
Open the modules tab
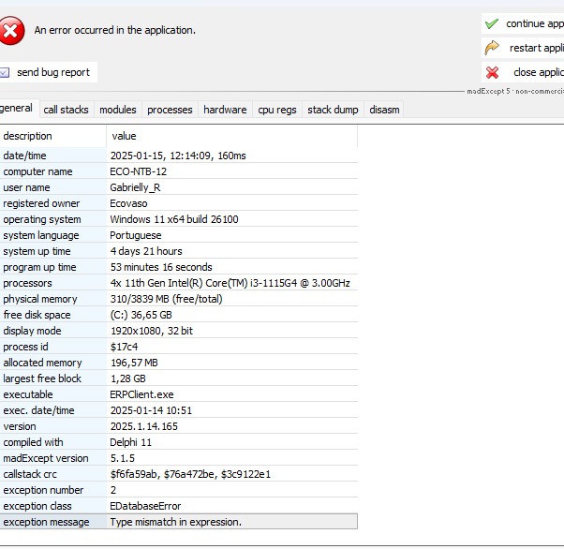tap(118, 110)
